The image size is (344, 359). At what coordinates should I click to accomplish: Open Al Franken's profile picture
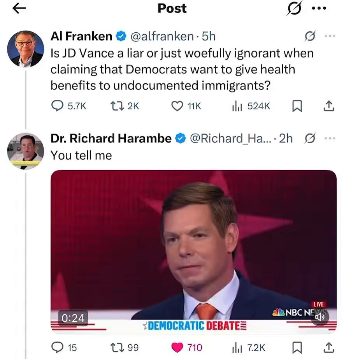[26, 49]
